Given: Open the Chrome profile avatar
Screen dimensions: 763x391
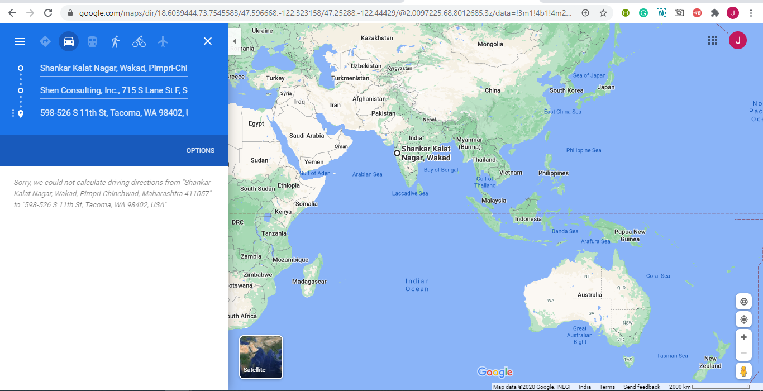Looking at the screenshot, I should click(733, 13).
